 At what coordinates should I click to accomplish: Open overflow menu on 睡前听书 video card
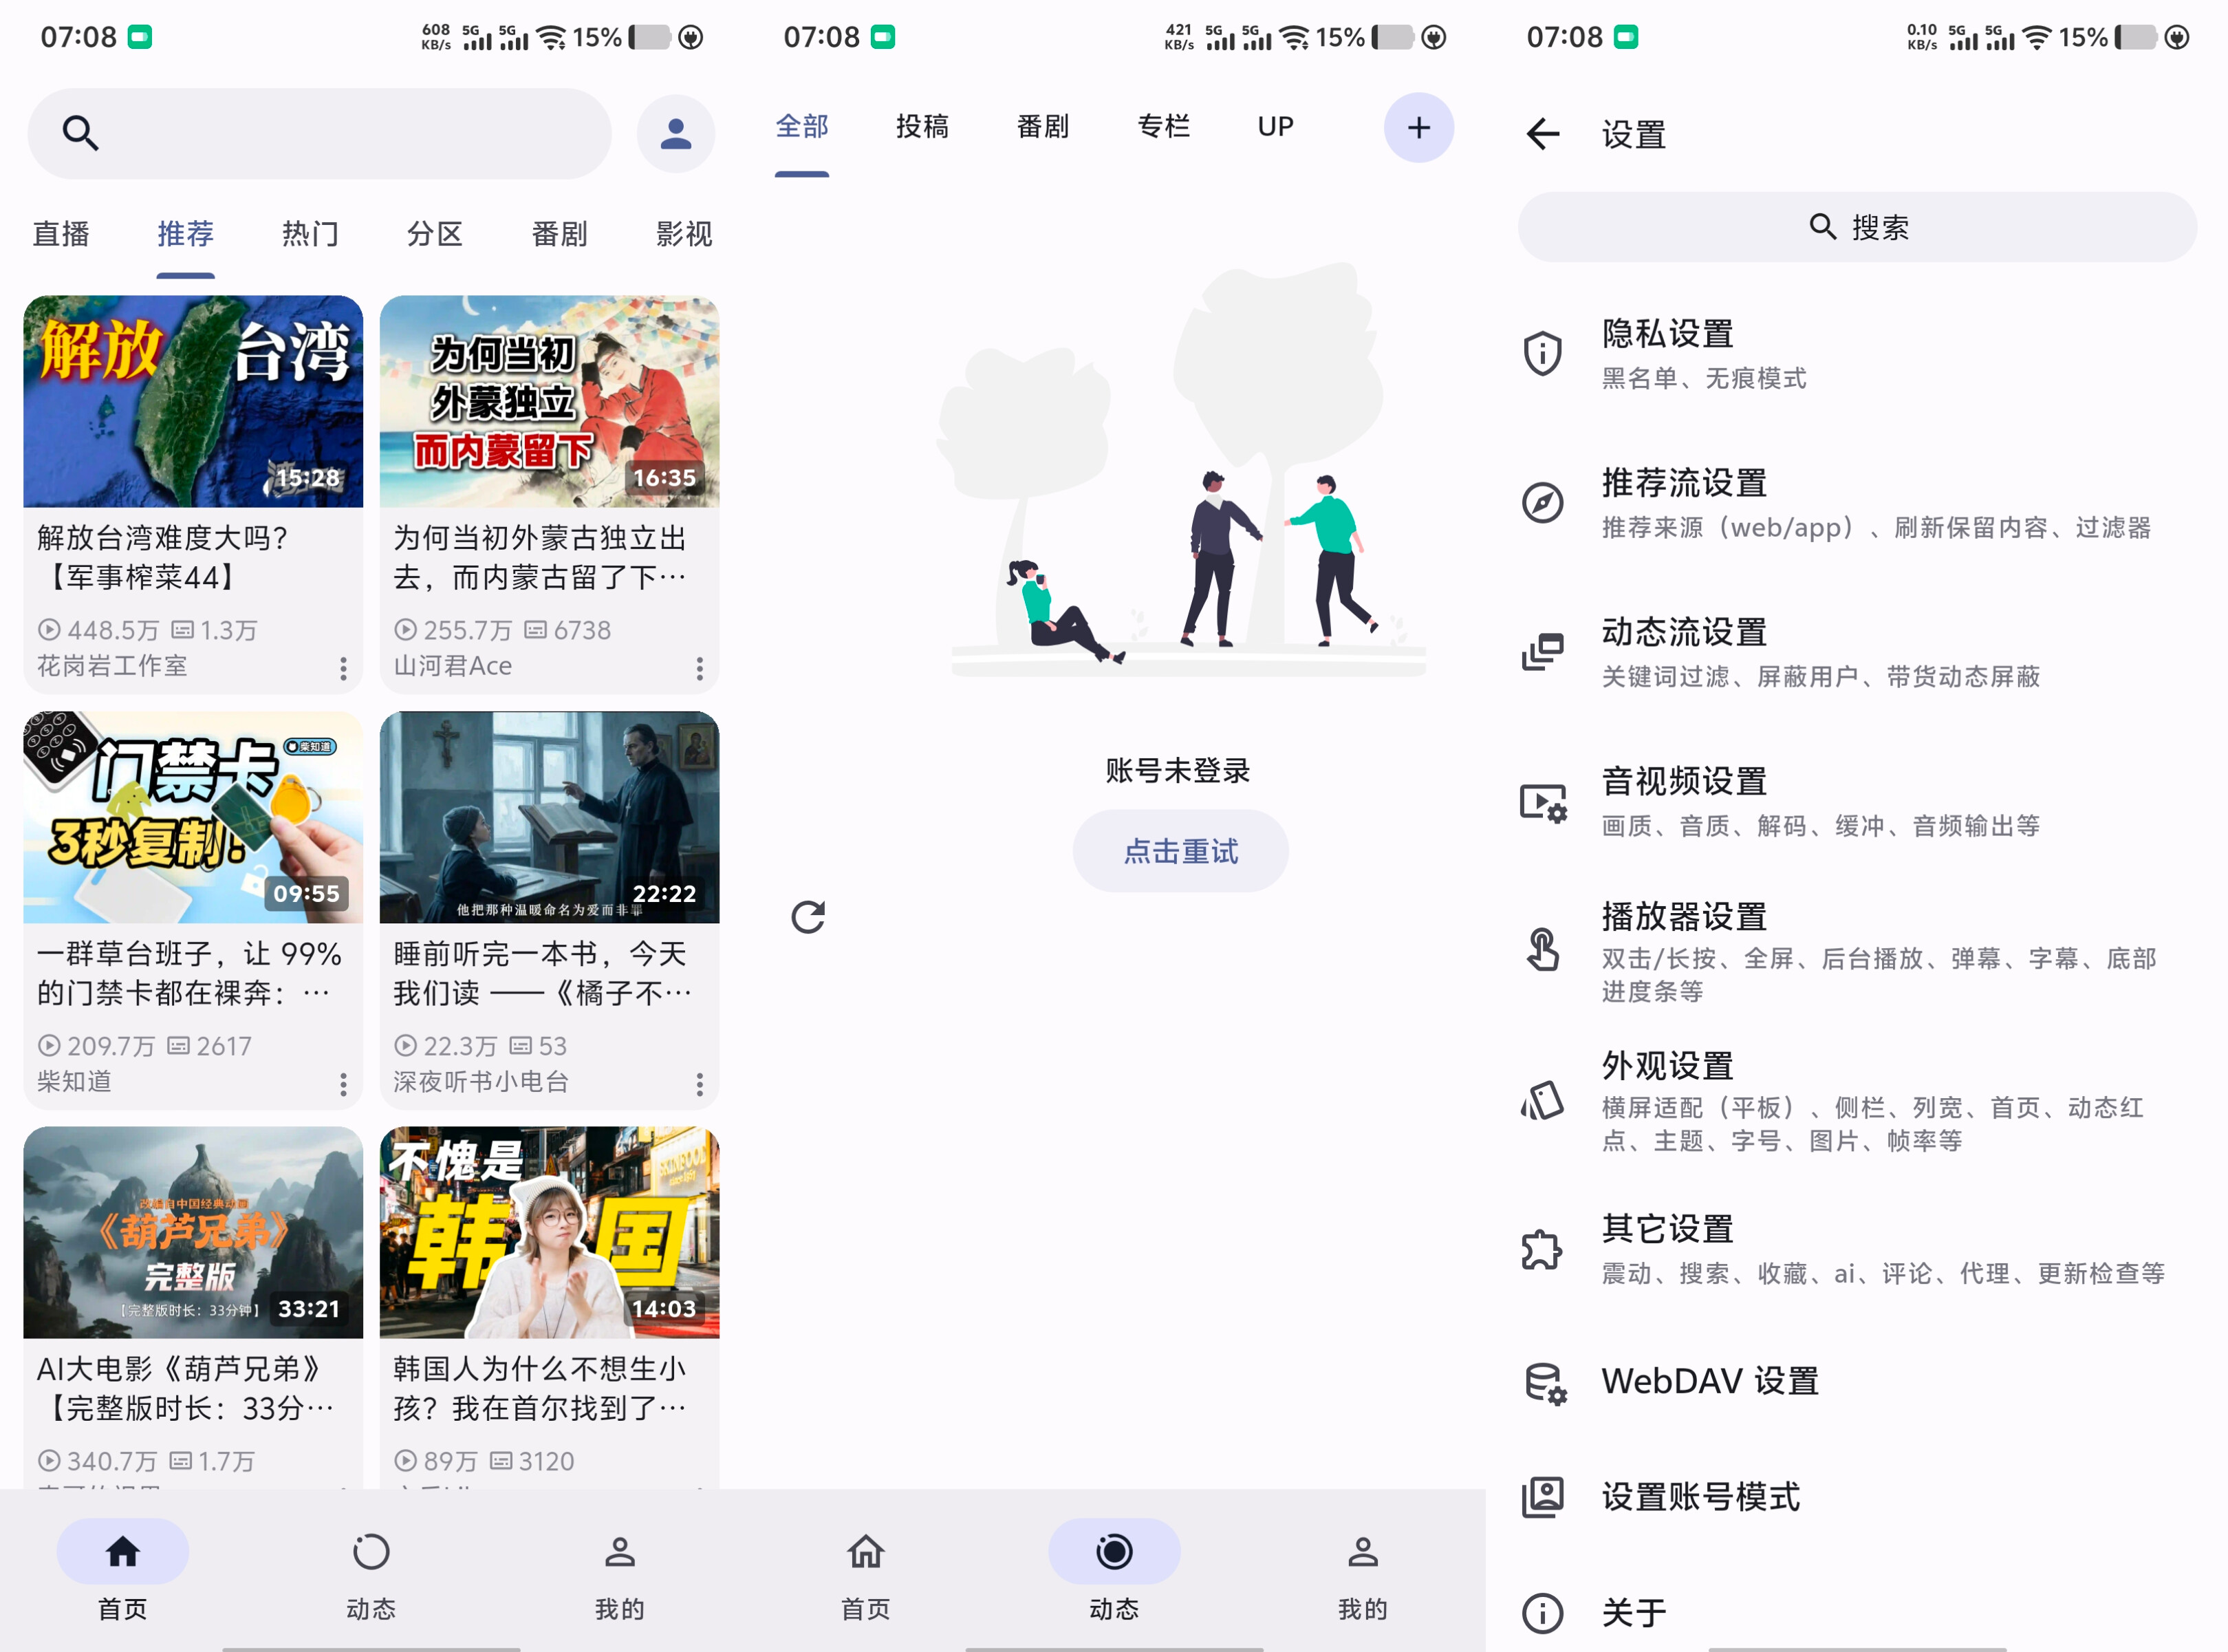700,1083
